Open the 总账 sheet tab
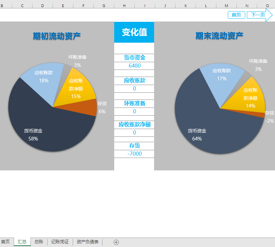This screenshot has width=275, height=247. point(39,242)
